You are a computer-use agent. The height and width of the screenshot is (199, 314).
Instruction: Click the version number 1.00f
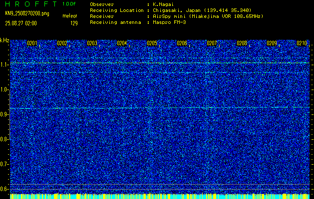pos(69,4)
